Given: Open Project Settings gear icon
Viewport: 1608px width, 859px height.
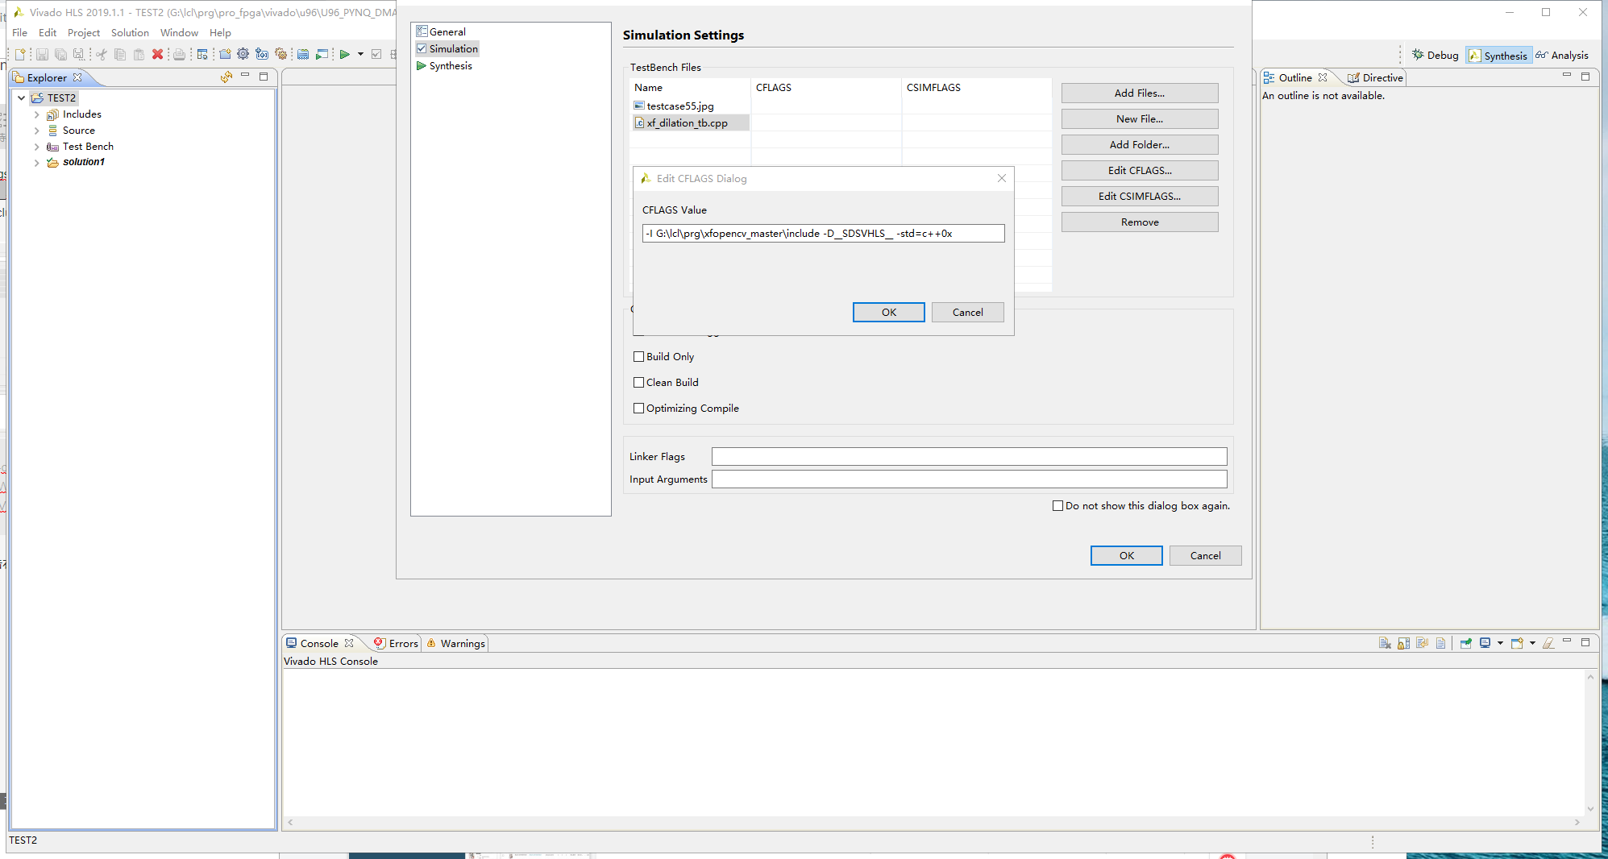Looking at the screenshot, I should click(x=243, y=54).
